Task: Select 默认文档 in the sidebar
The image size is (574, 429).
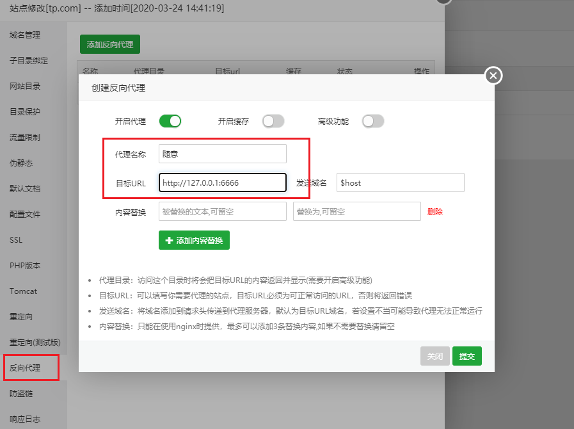Action: (25, 189)
